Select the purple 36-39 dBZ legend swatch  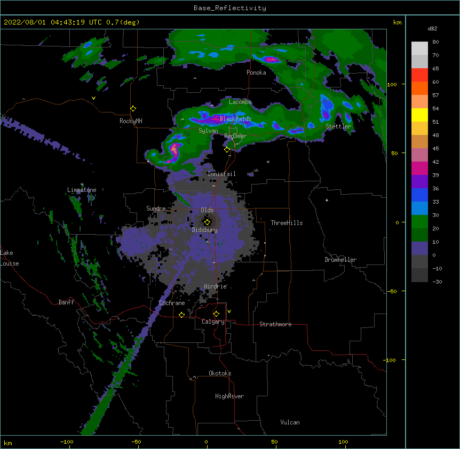coord(419,182)
